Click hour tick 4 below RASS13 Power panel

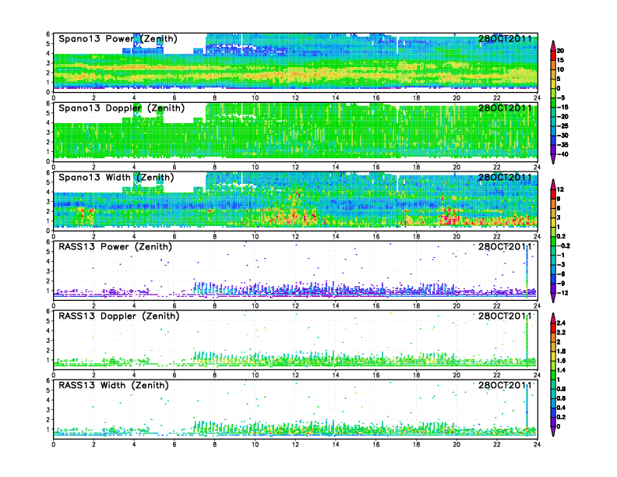(x=134, y=306)
